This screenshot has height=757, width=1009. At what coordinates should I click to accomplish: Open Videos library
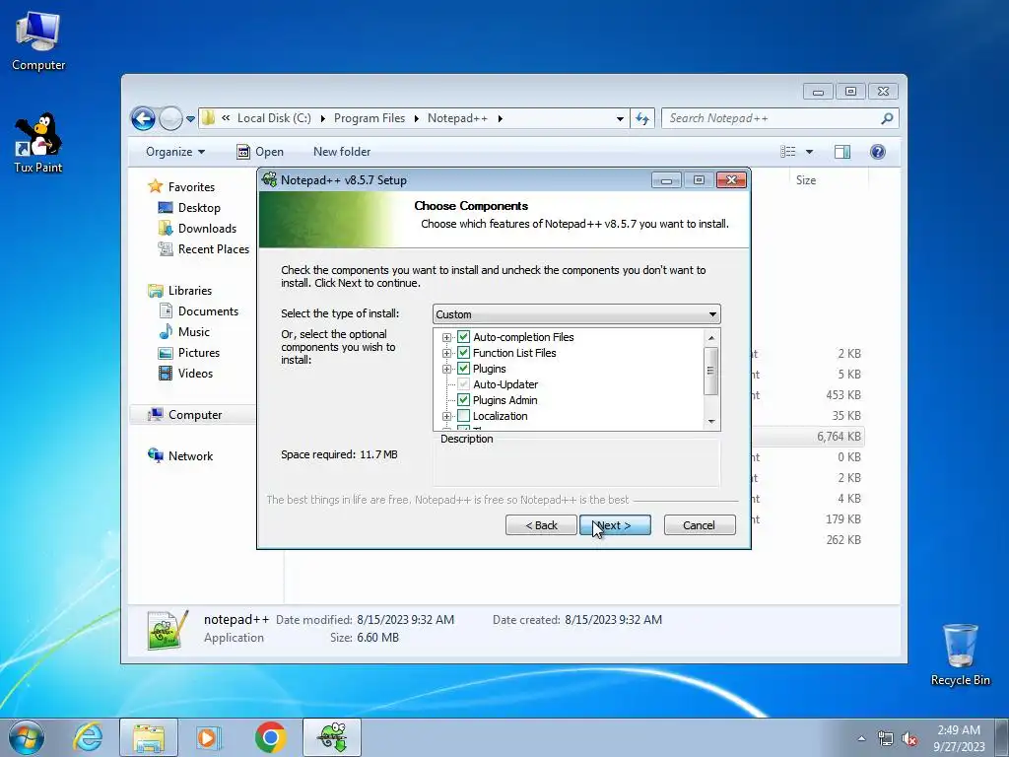pyautogui.click(x=195, y=374)
